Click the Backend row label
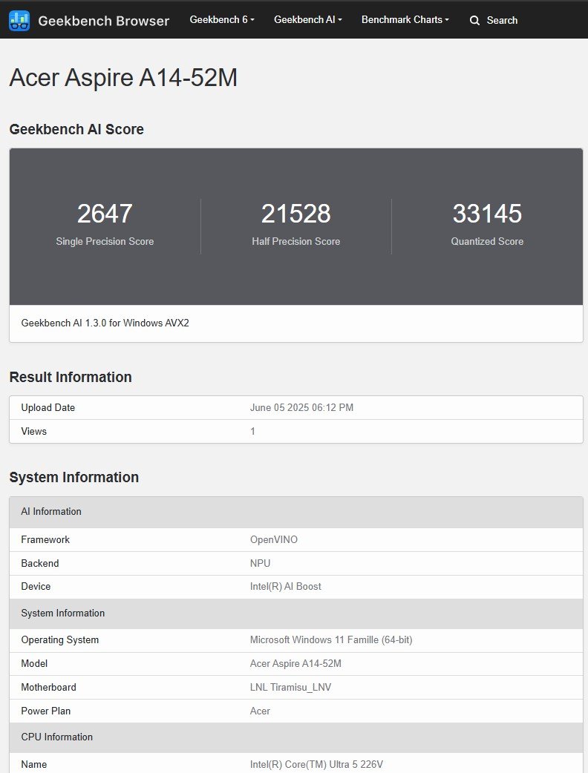The width and height of the screenshot is (588, 773). (x=40, y=564)
